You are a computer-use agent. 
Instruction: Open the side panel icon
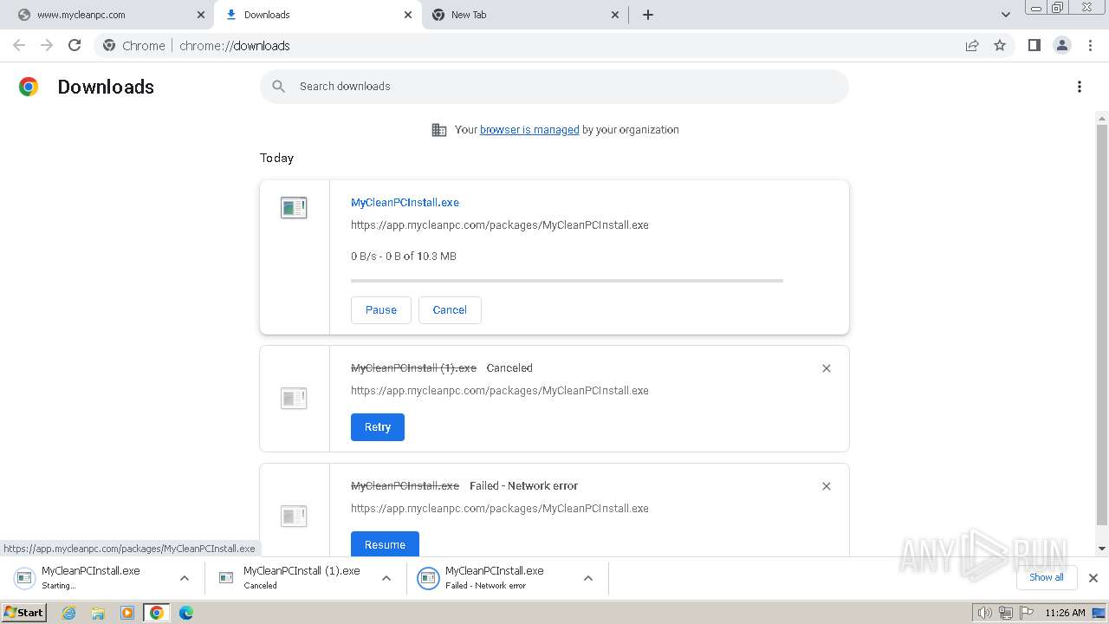pyautogui.click(x=1034, y=45)
